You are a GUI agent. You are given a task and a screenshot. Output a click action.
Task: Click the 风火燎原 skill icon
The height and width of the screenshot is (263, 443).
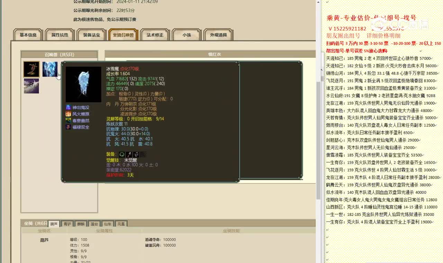point(68,114)
